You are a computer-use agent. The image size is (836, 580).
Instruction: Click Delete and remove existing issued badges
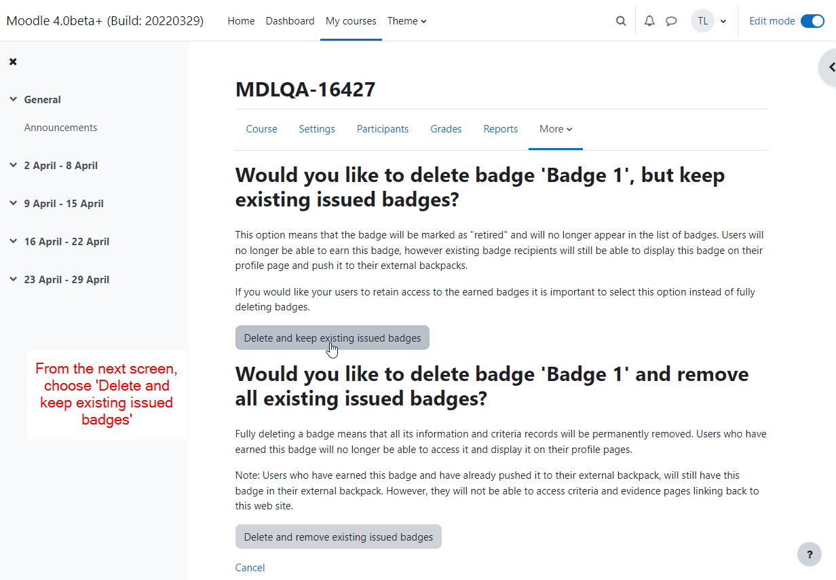tap(339, 537)
